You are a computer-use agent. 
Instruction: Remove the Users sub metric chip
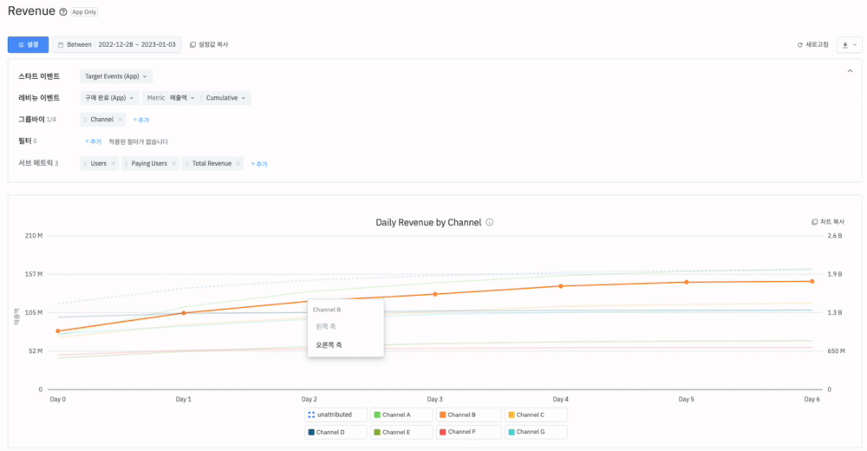[x=113, y=163]
